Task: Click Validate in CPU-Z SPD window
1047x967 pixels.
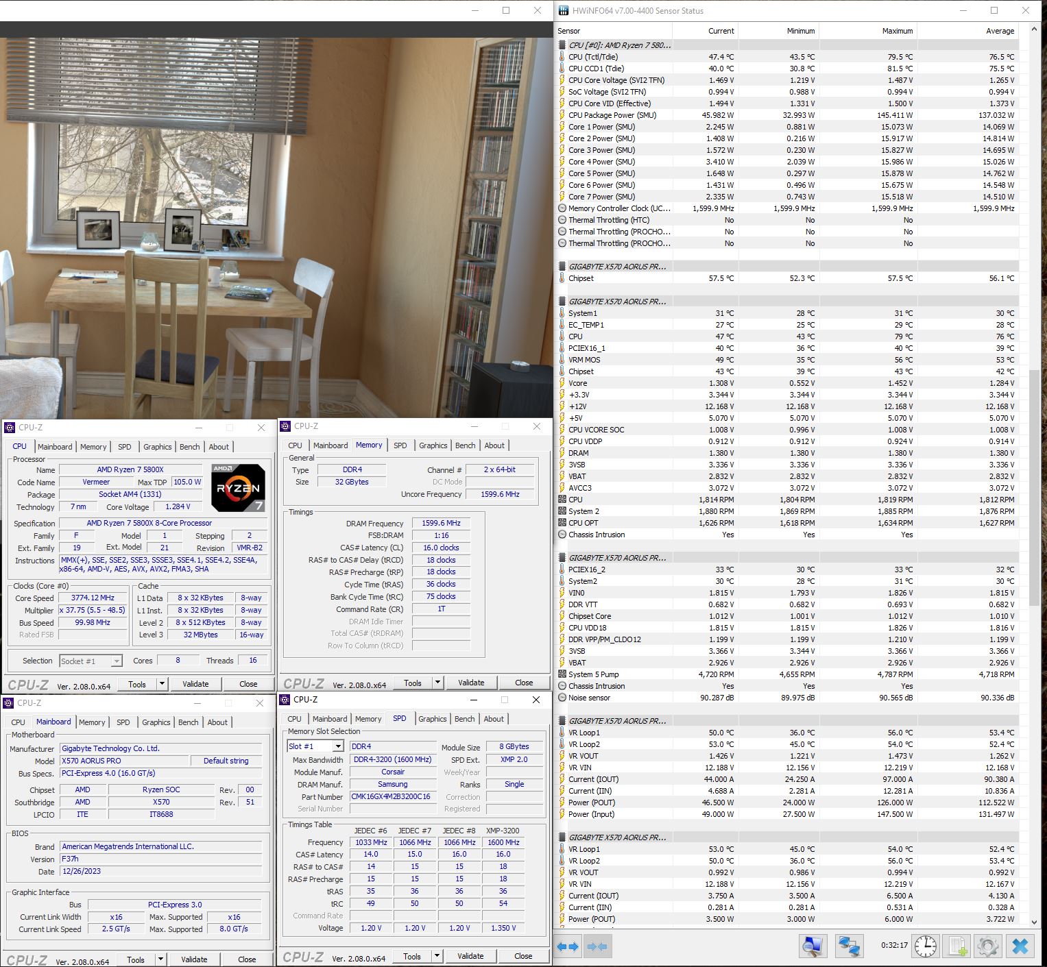Action: pos(470,956)
